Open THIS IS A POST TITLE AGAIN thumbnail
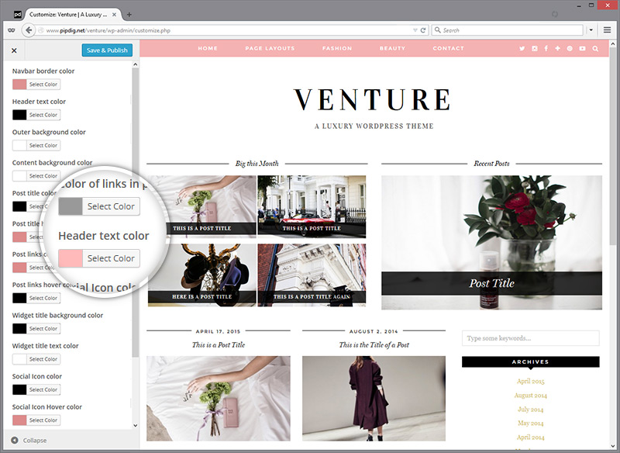This screenshot has width=620, height=453. [x=312, y=275]
